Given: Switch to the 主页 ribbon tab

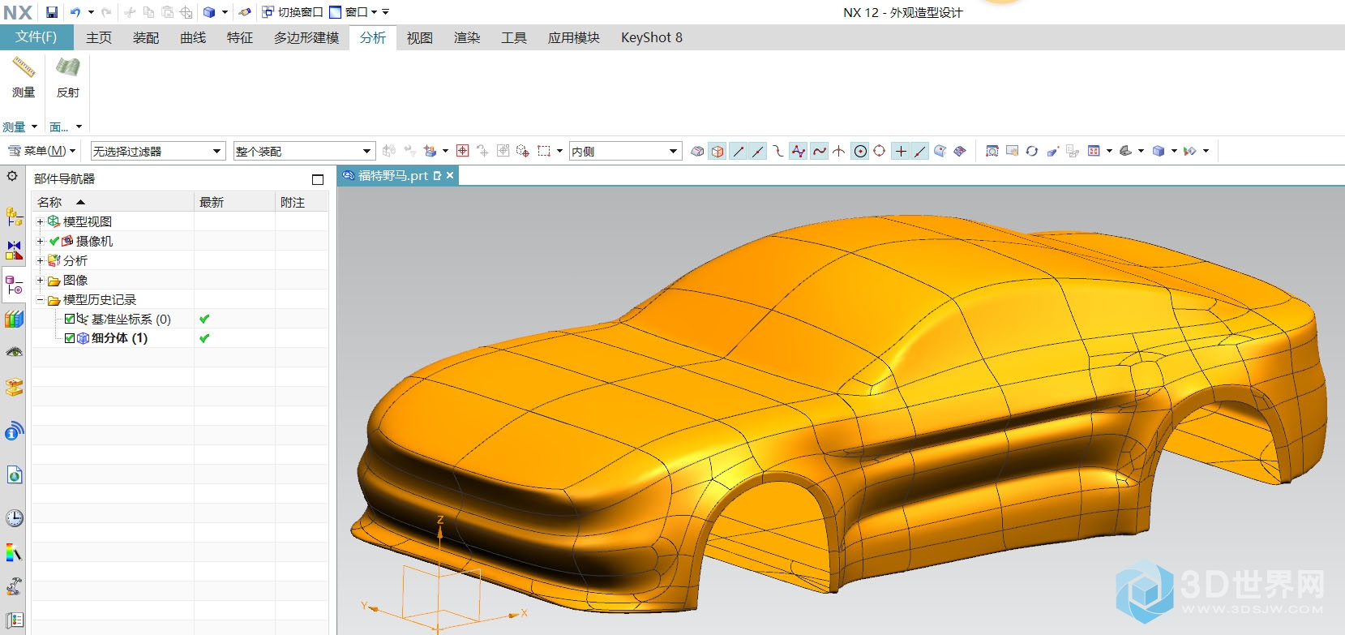Looking at the screenshot, I should 99,37.
